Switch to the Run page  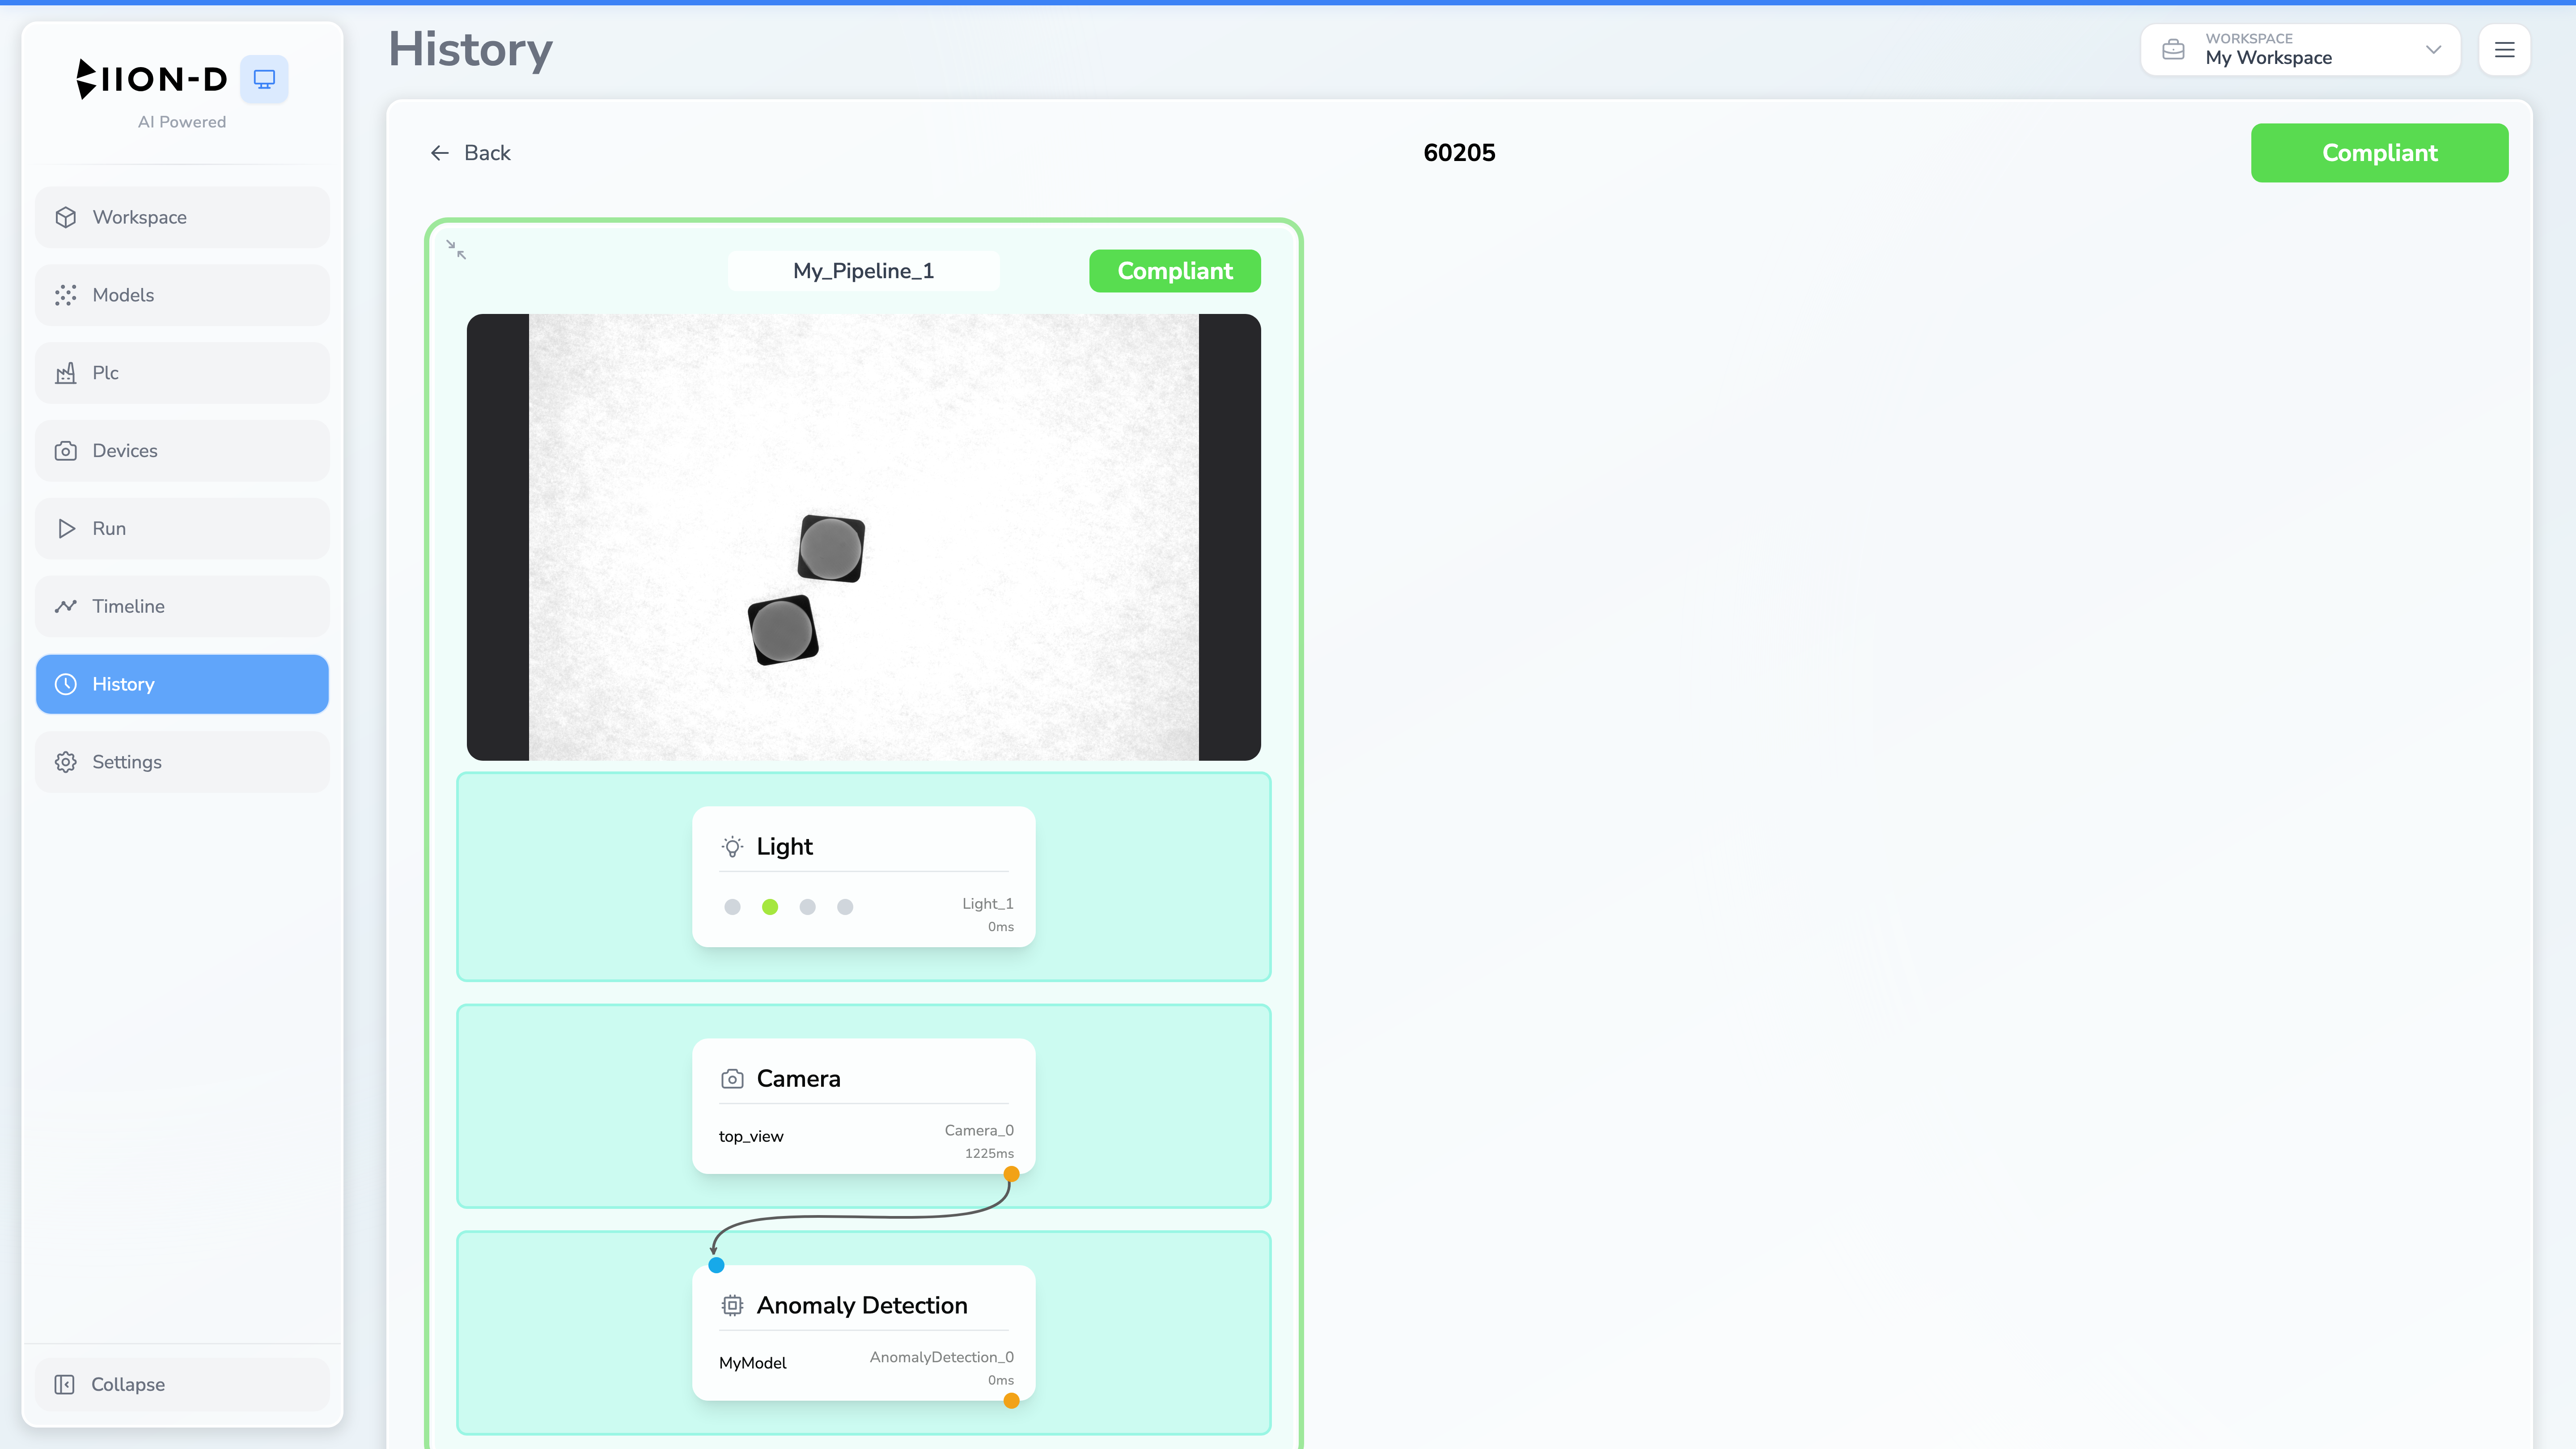tap(182, 528)
